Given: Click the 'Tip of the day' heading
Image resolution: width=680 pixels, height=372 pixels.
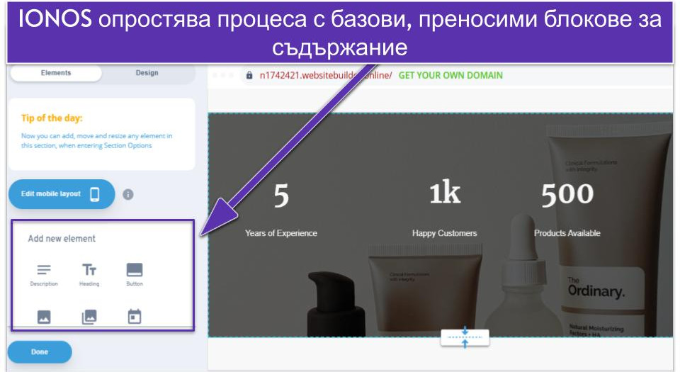Looking at the screenshot, I should [x=52, y=118].
